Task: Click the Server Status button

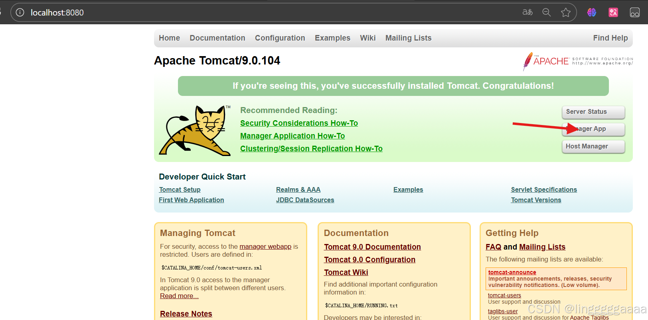Action: [593, 112]
